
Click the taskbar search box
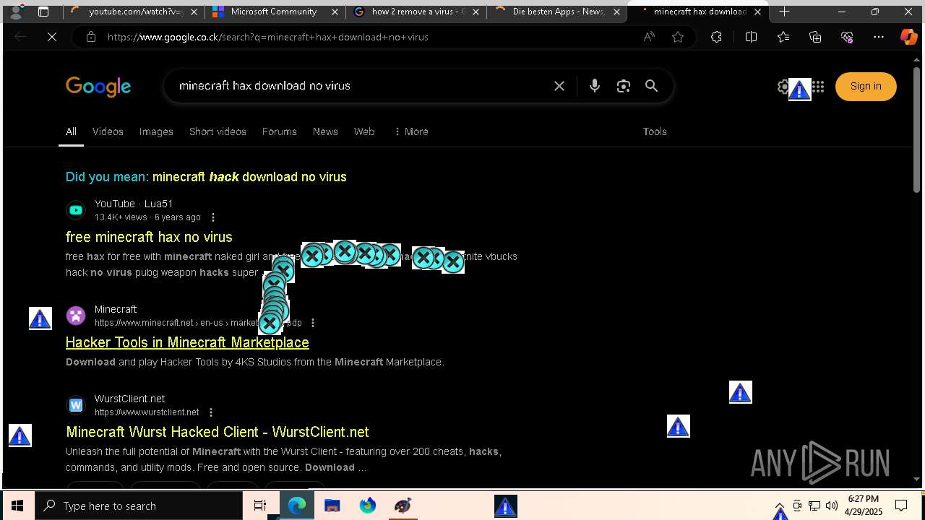139,506
